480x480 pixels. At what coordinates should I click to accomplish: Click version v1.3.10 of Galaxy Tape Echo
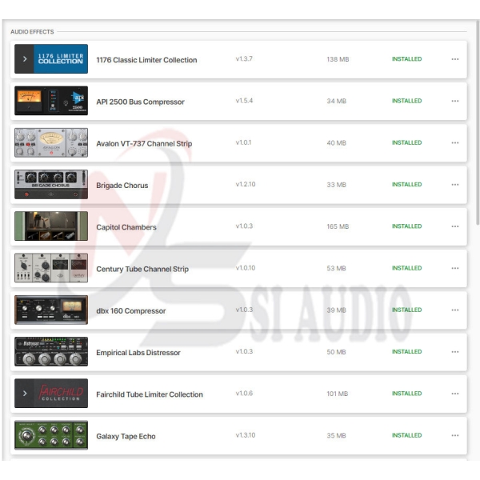(x=246, y=435)
